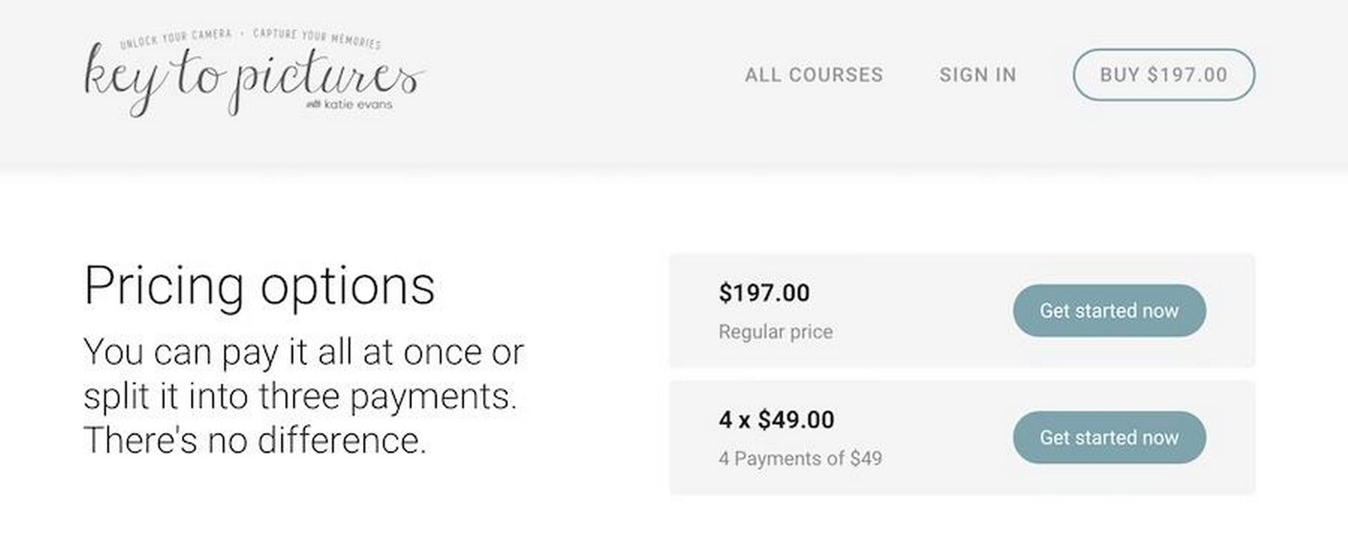The width and height of the screenshot is (1348, 558).
Task: Click the word 'key' in the logo
Action: [125, 80]
